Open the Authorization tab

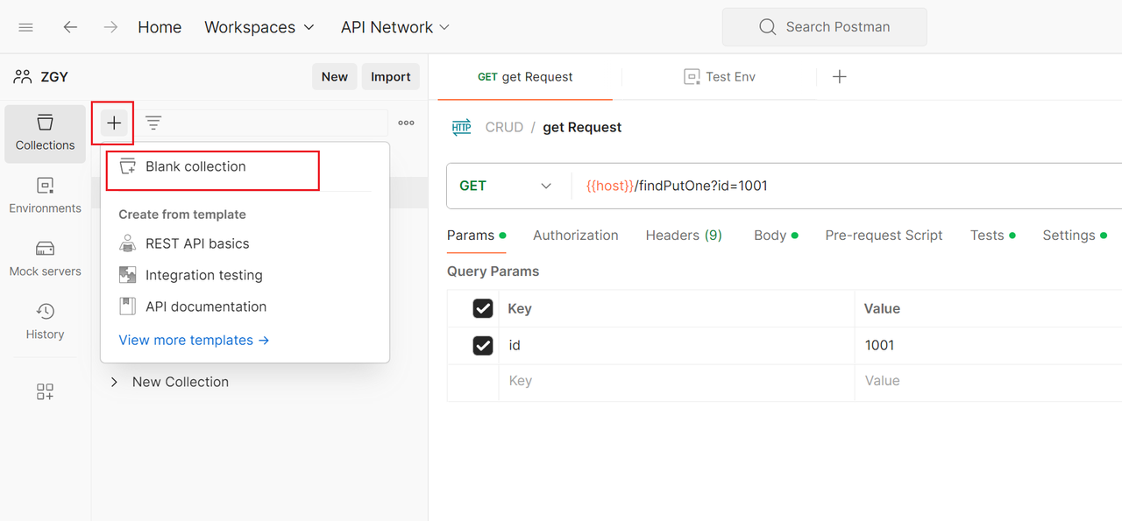(x=576, y=236)
